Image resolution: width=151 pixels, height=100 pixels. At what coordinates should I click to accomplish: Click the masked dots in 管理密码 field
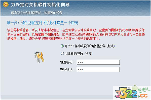80,62
